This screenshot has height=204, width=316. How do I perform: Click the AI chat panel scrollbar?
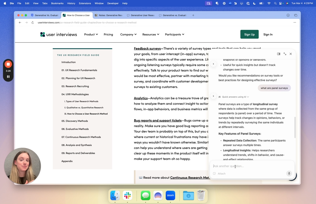295,127
